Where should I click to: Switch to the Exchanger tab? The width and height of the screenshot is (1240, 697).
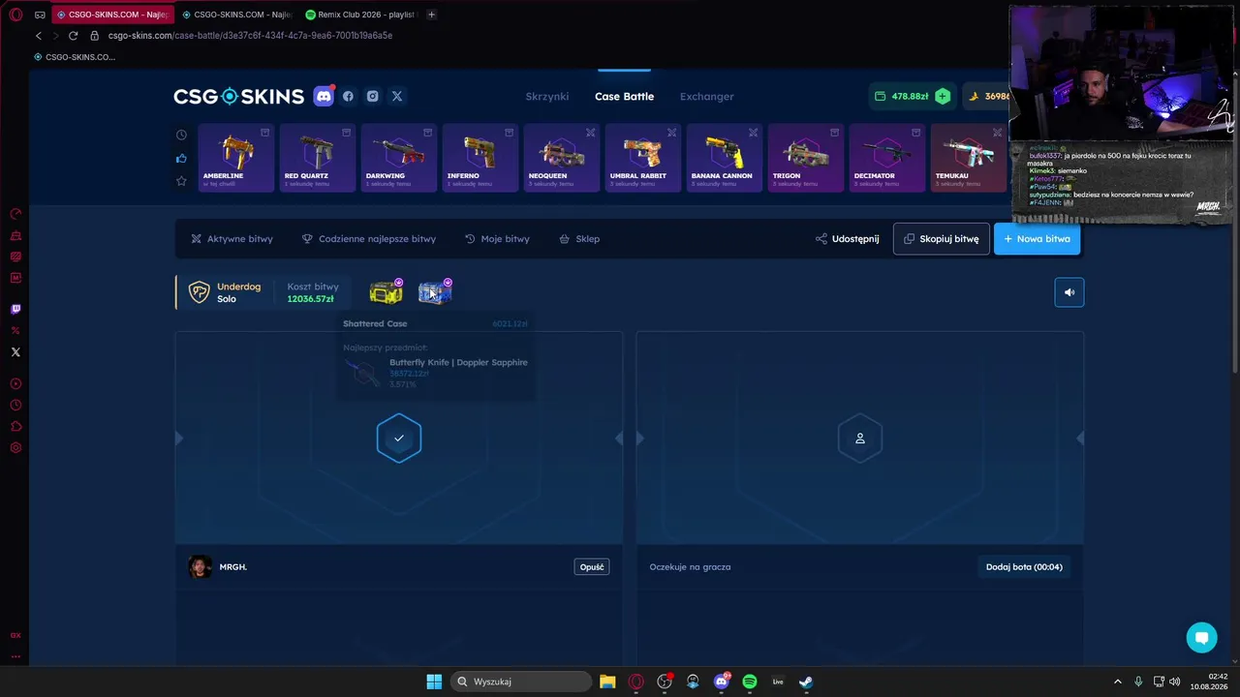(707, 96)
